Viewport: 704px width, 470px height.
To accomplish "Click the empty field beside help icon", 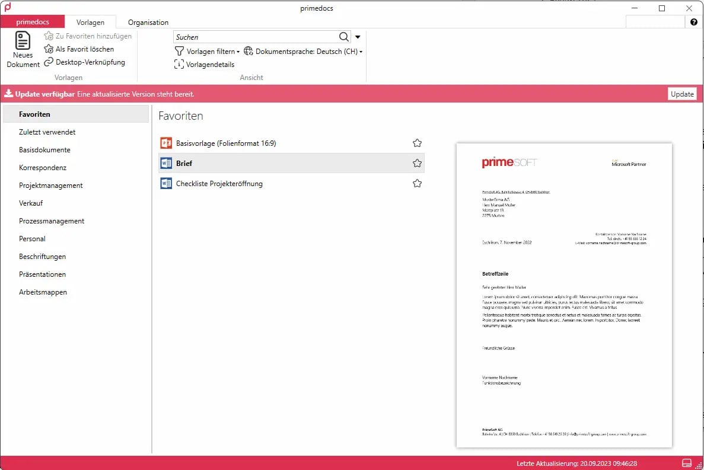I will [x=655, y=22].
